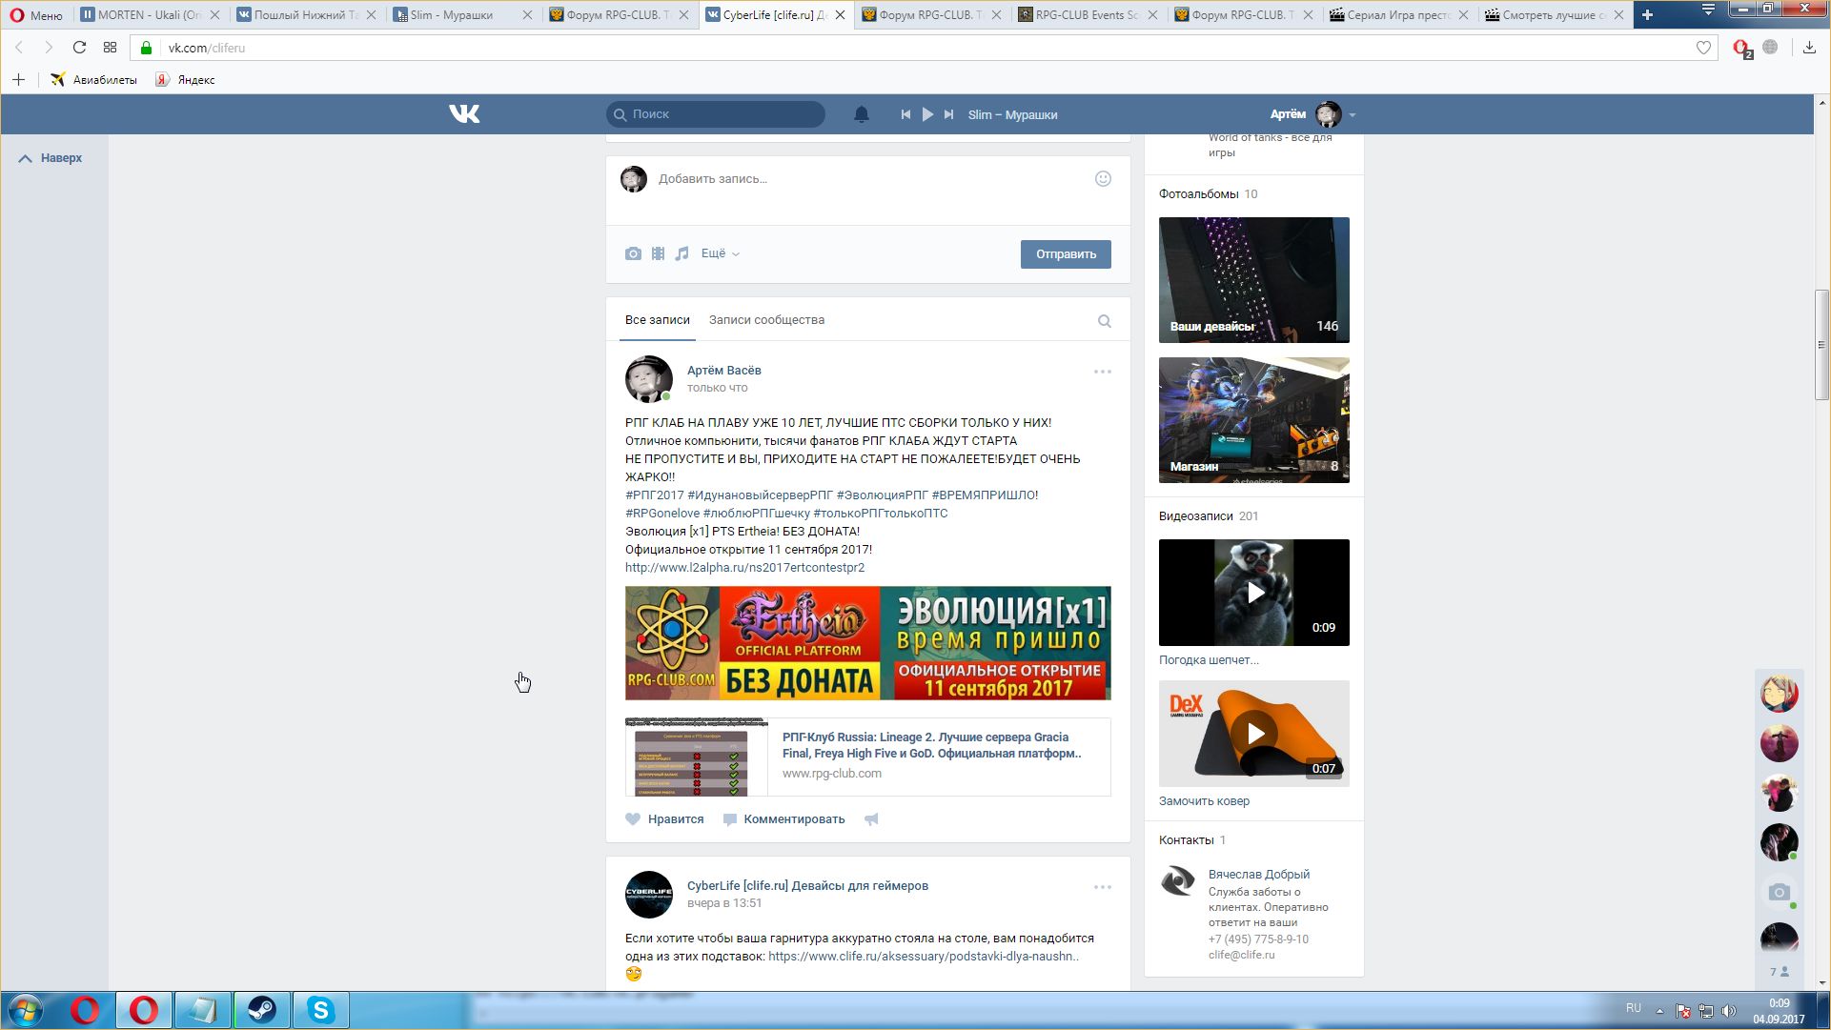Open the Видеозаписи section header
Viewport: 1831px width, 1030px height.
1208,515
